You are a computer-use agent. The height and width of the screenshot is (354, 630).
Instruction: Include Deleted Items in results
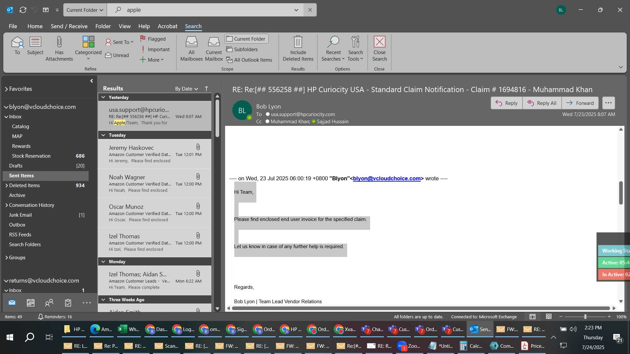tap(298, 49)
